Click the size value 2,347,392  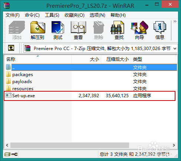click(89, 96)
